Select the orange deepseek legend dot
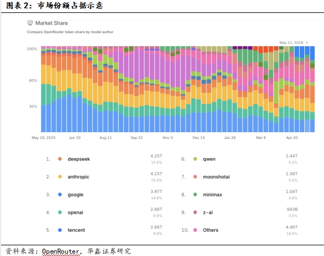324x256 pixels. pyautogui.click(x=60, y=159)
